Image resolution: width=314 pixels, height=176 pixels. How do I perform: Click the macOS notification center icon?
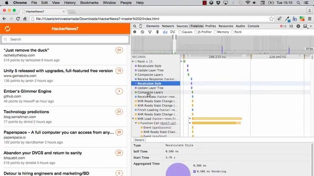(306, 3)
